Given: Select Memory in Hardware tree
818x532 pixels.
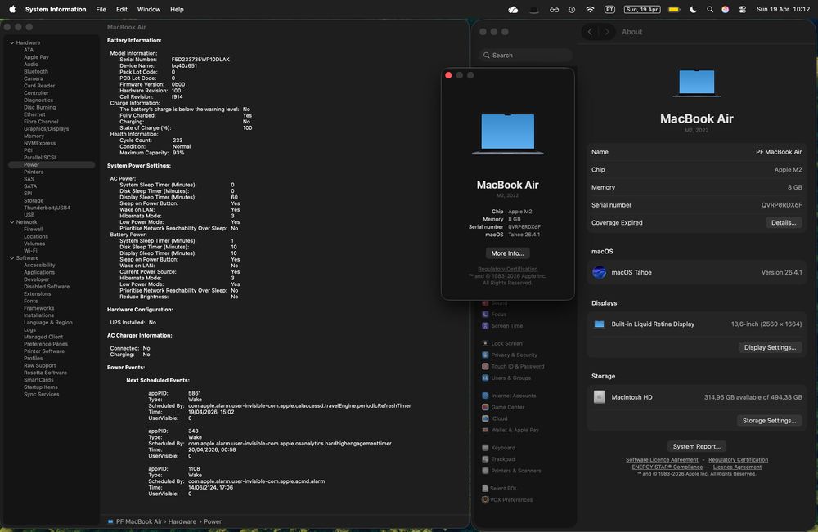Looking at the screenshot, I should 34,136.
